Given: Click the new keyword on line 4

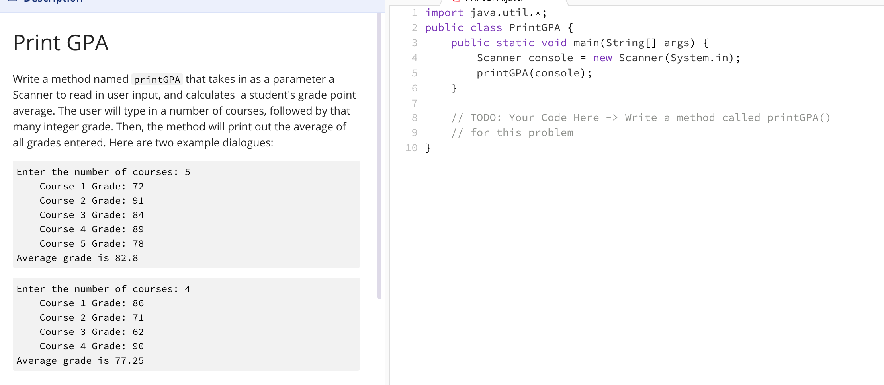Looking at the screenshot, I should 602,58.
